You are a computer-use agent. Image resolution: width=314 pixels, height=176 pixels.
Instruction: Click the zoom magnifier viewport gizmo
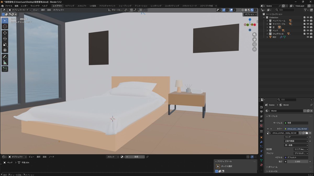click(254, 35)
